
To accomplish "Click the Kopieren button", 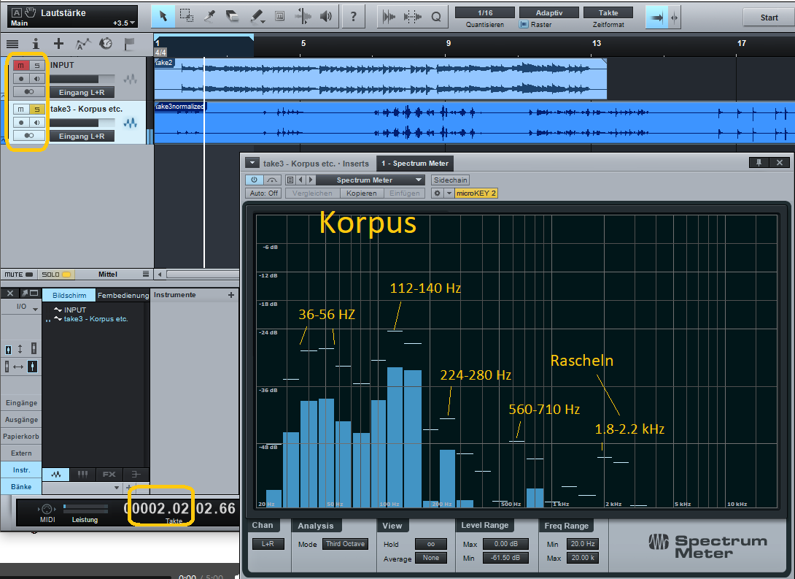I will point(362,193).
